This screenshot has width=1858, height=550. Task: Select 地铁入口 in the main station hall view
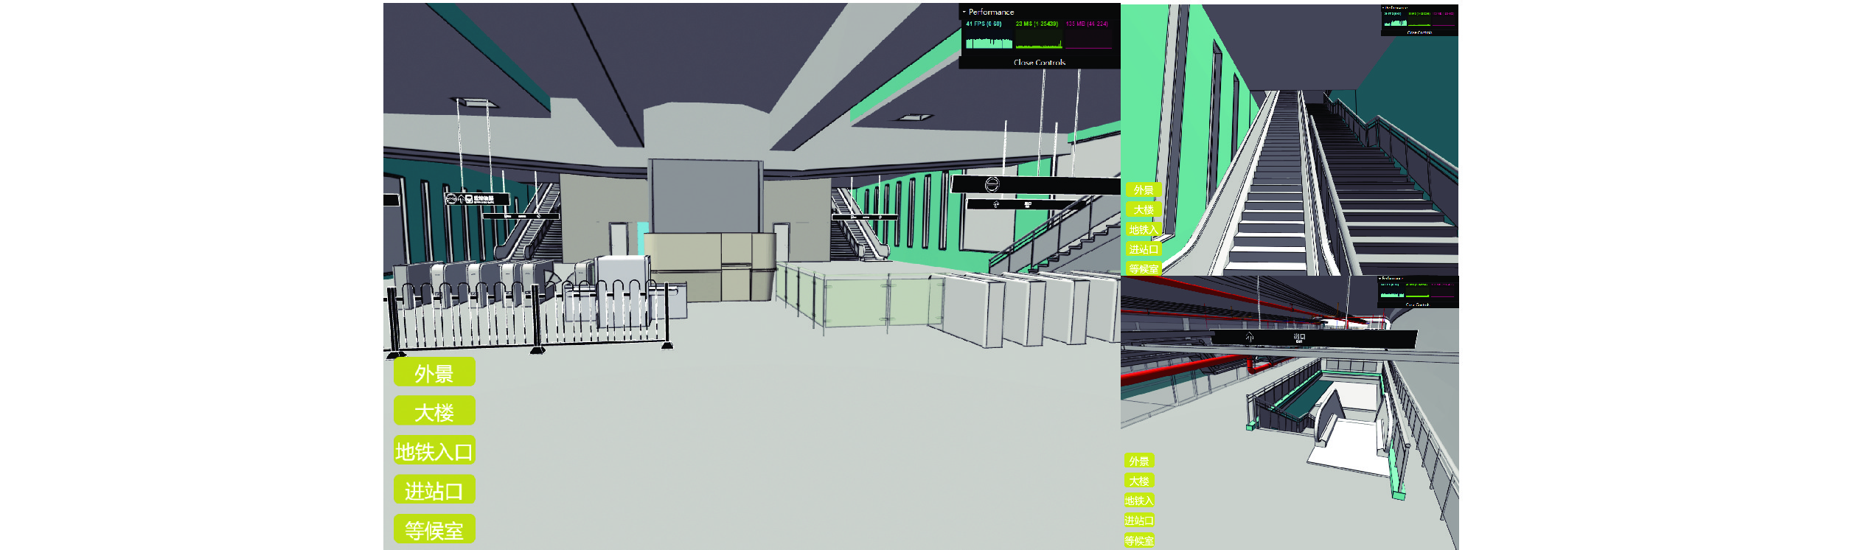click(434, 450)
